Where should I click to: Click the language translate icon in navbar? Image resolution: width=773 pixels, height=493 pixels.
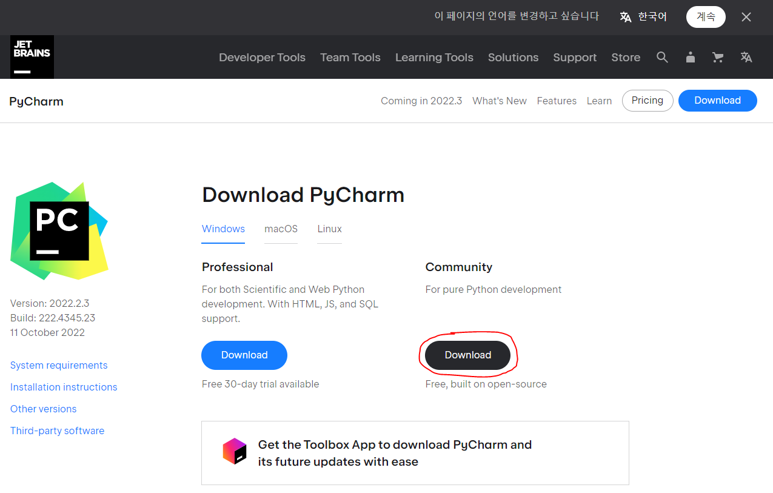coord(746,57)
